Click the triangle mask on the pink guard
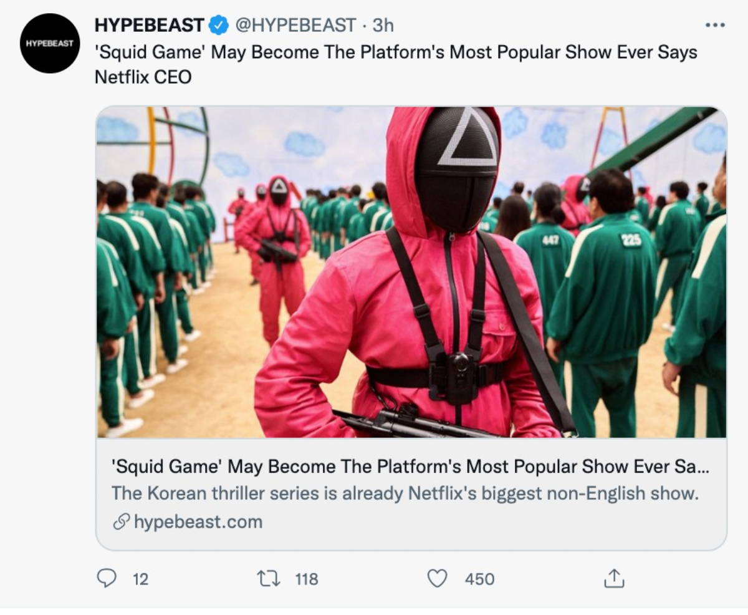This screenshot has width=748, height=615. [467, 147]
